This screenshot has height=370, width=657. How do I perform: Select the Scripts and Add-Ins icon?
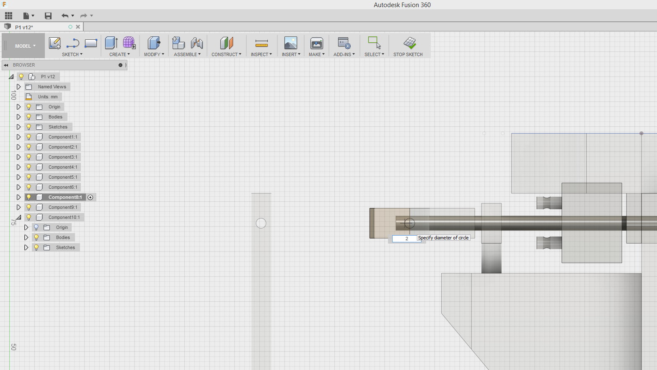[x=344, y=43]
